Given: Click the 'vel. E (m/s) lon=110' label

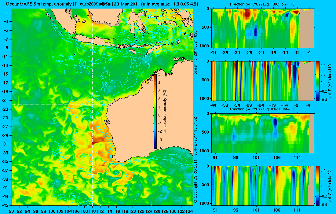Looking at the screenshot, I should [x=330, y=81].
